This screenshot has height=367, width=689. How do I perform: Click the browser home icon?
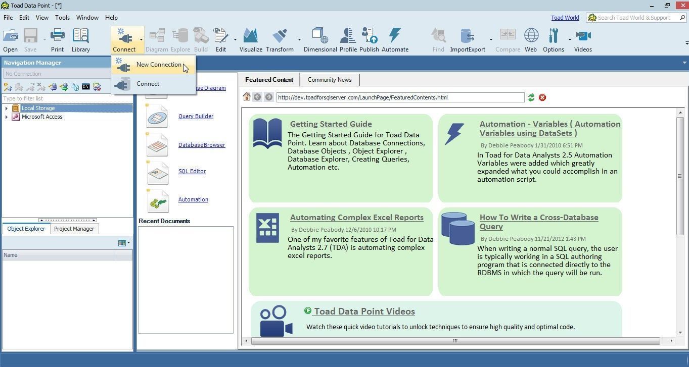[x=247, y=97]
